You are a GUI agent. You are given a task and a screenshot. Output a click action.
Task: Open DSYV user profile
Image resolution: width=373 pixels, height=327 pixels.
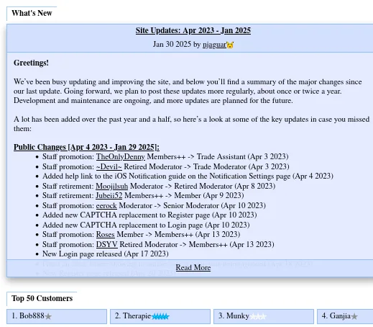[x=107, y=244]
